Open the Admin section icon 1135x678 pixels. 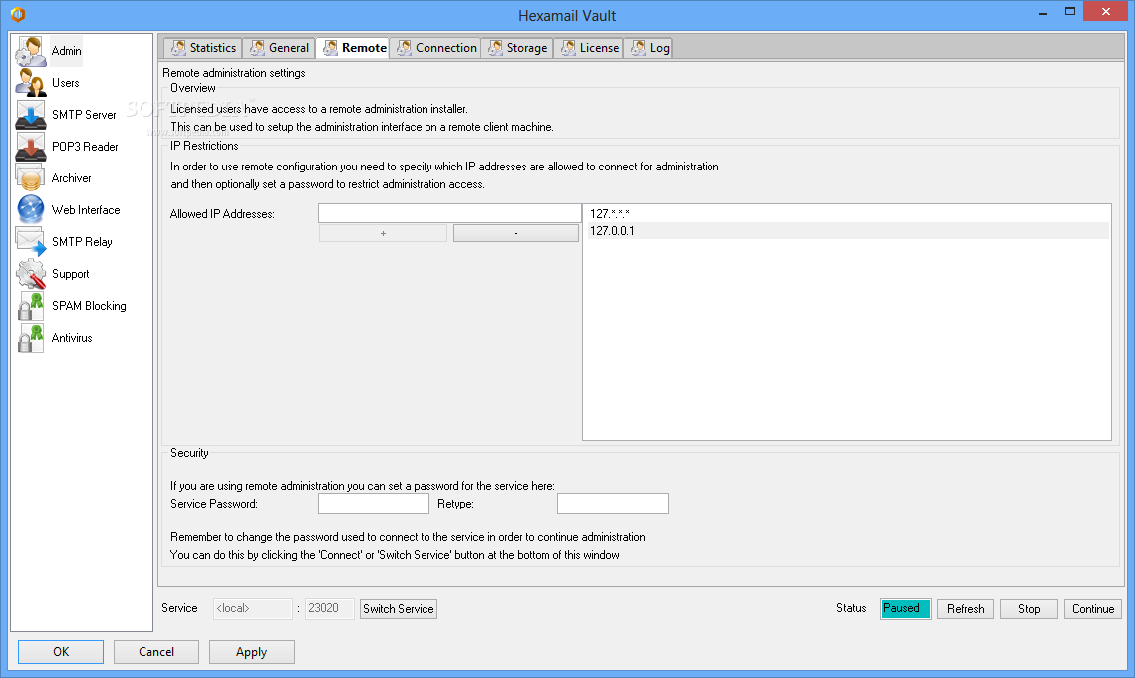pos(31,51)
